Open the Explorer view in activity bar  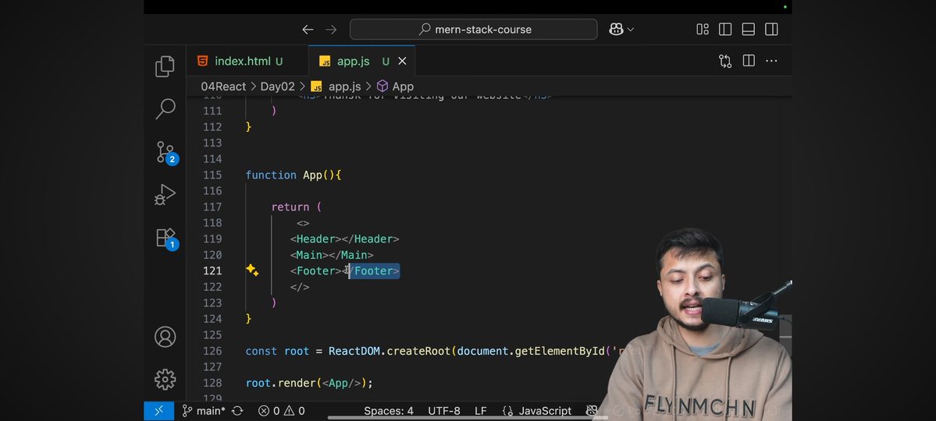pos(165,66)
